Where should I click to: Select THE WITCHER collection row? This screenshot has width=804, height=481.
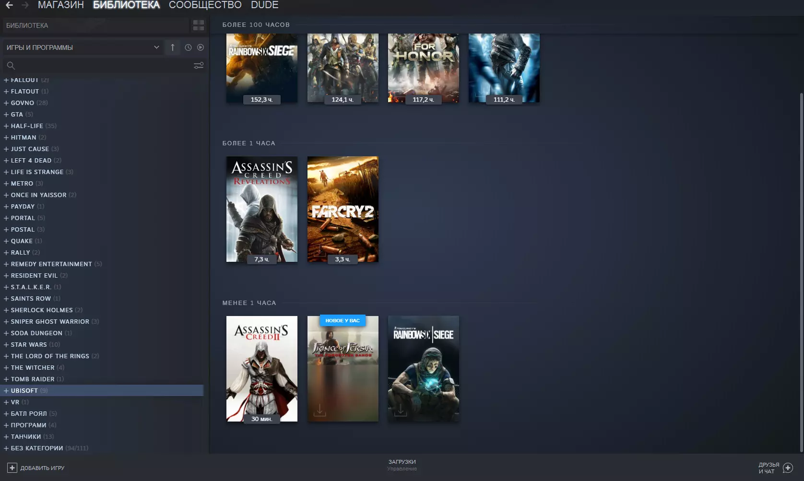(102, 367)
